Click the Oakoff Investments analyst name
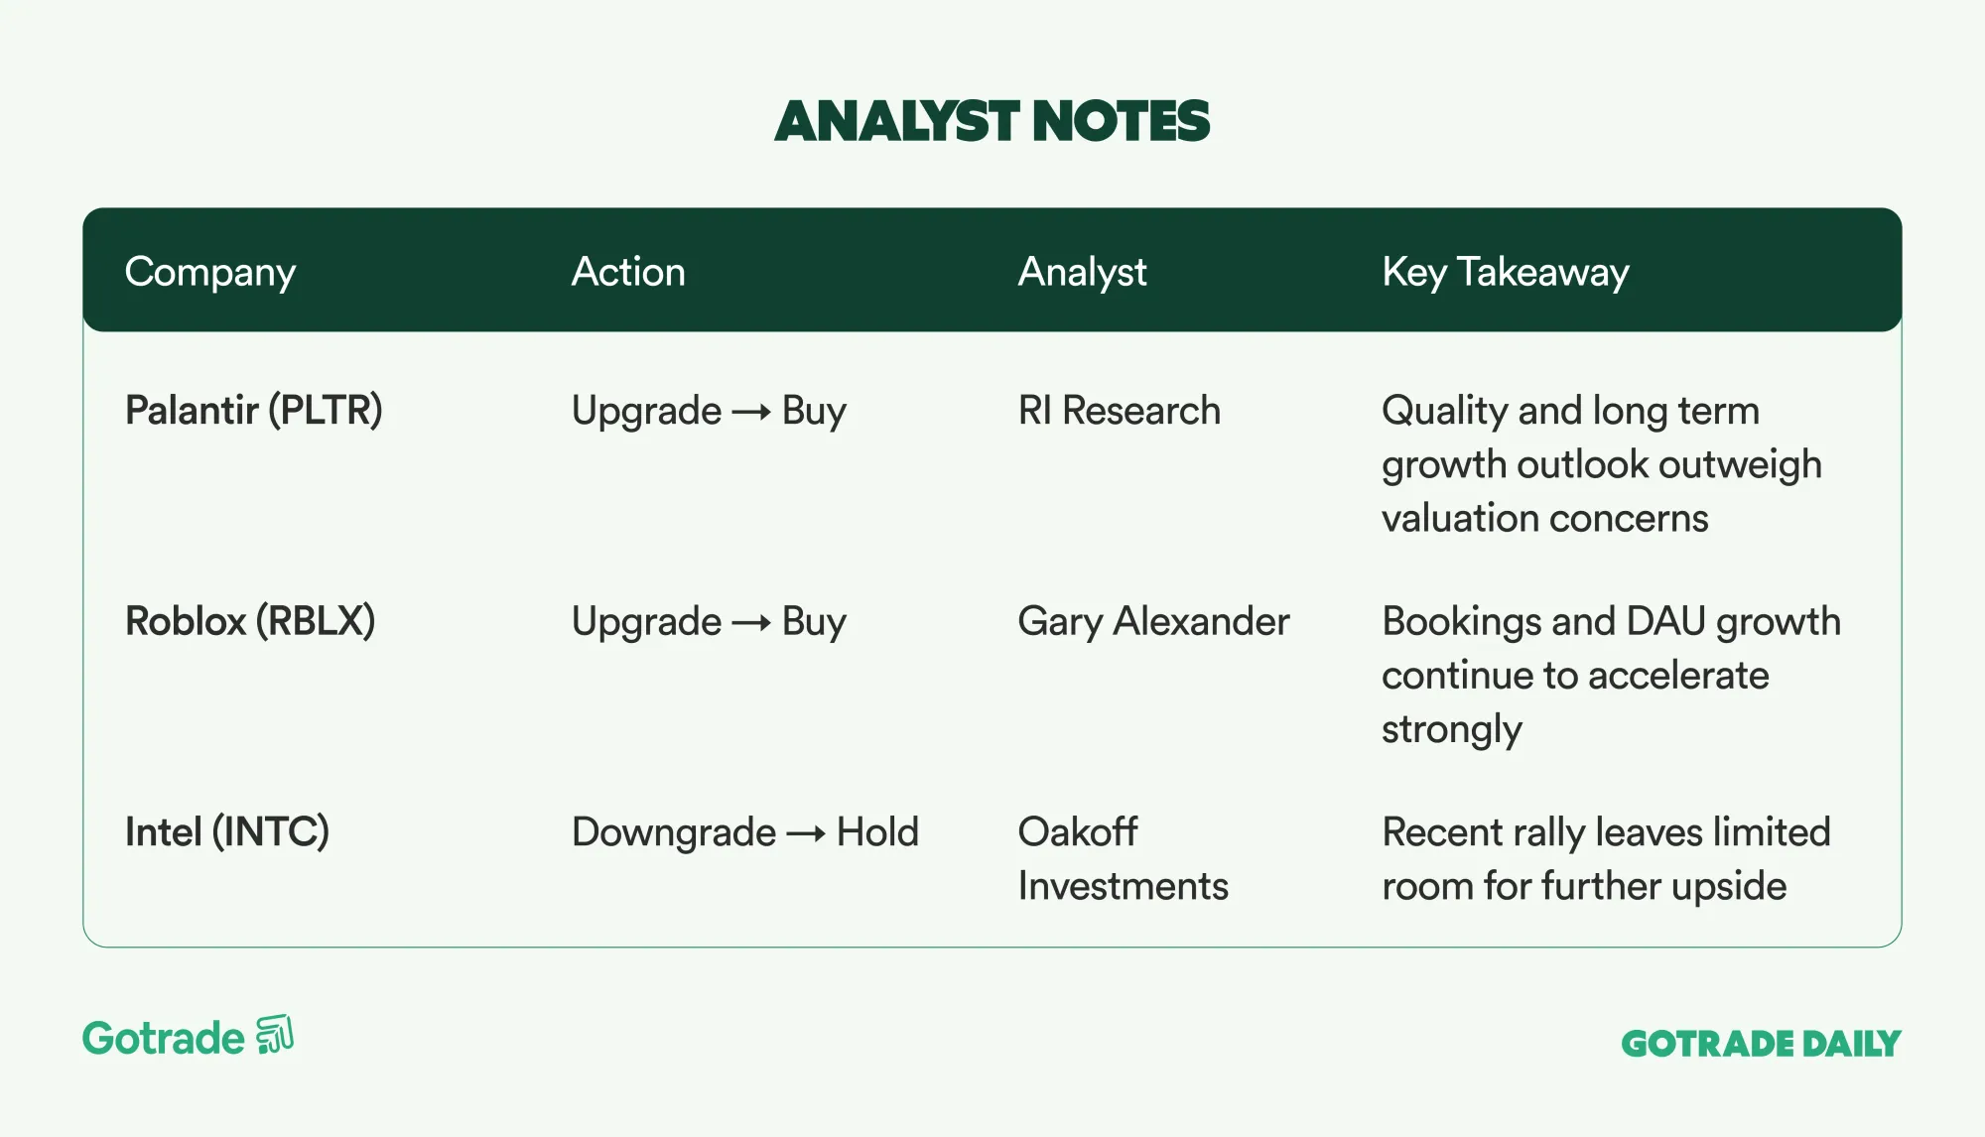The width and height of the screenshot is (1985, 1137). pyautogui.click(x=1123, y=859)
